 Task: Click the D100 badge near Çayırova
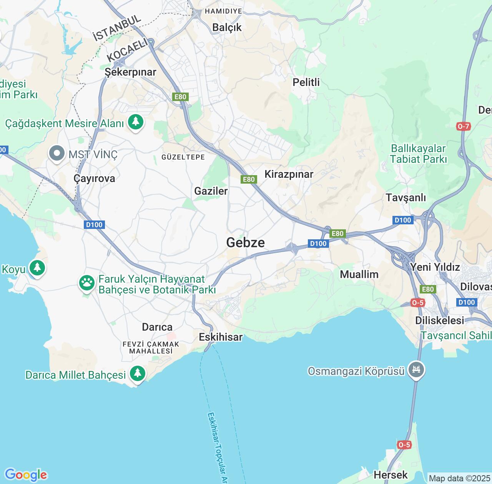pyautogui.click(x=94, y=225)
